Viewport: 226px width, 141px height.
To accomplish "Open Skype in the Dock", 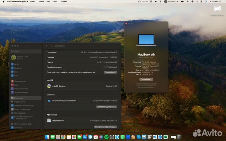I will pyautogui.click(x=139, y=137).
